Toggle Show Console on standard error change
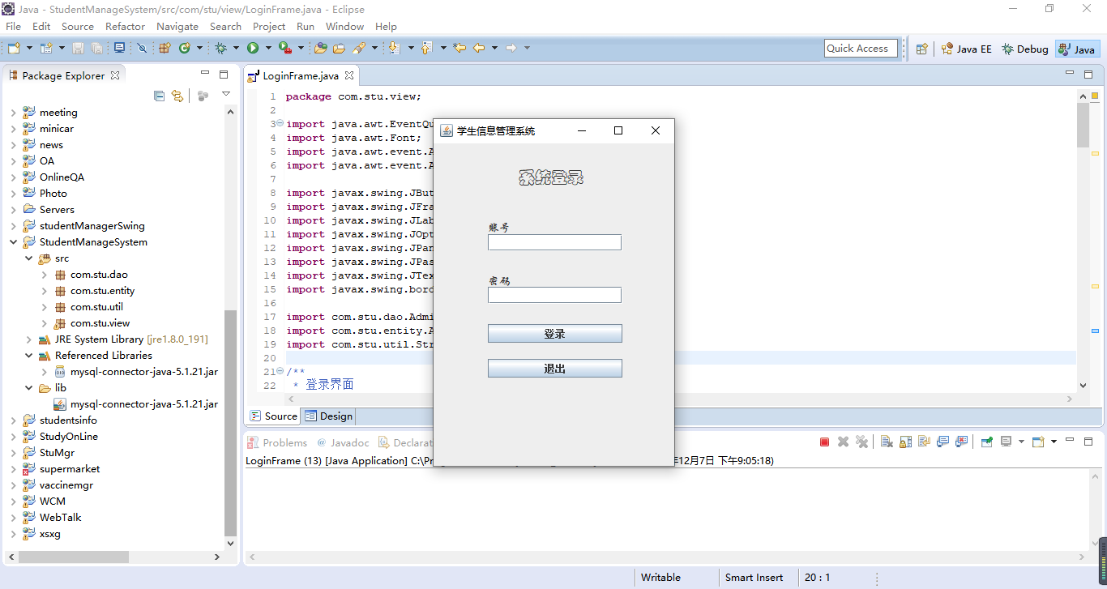Viewport: 1107px width, 589px height. pos(961,442)
